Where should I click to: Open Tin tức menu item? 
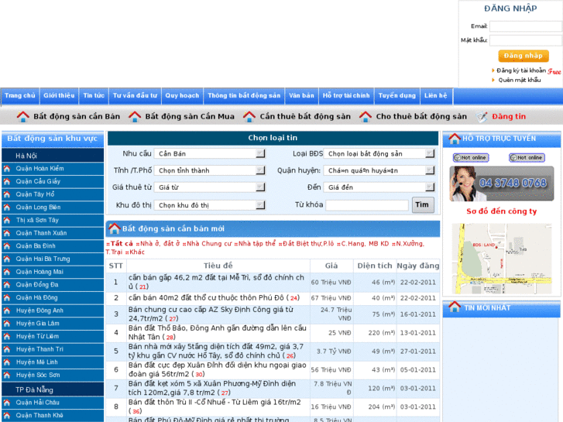[x=94, y=95]
